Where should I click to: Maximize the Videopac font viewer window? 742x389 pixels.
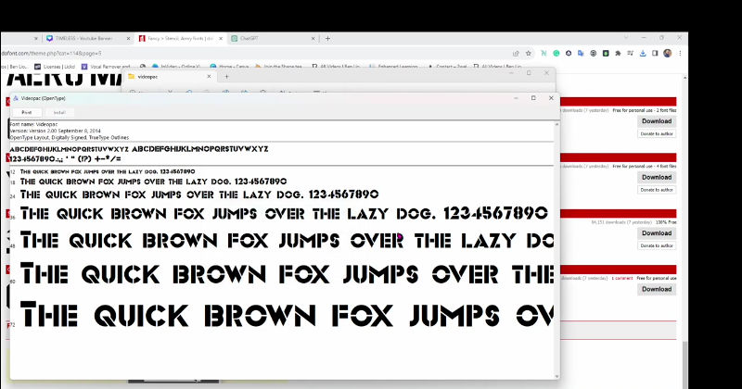[533, 98]
